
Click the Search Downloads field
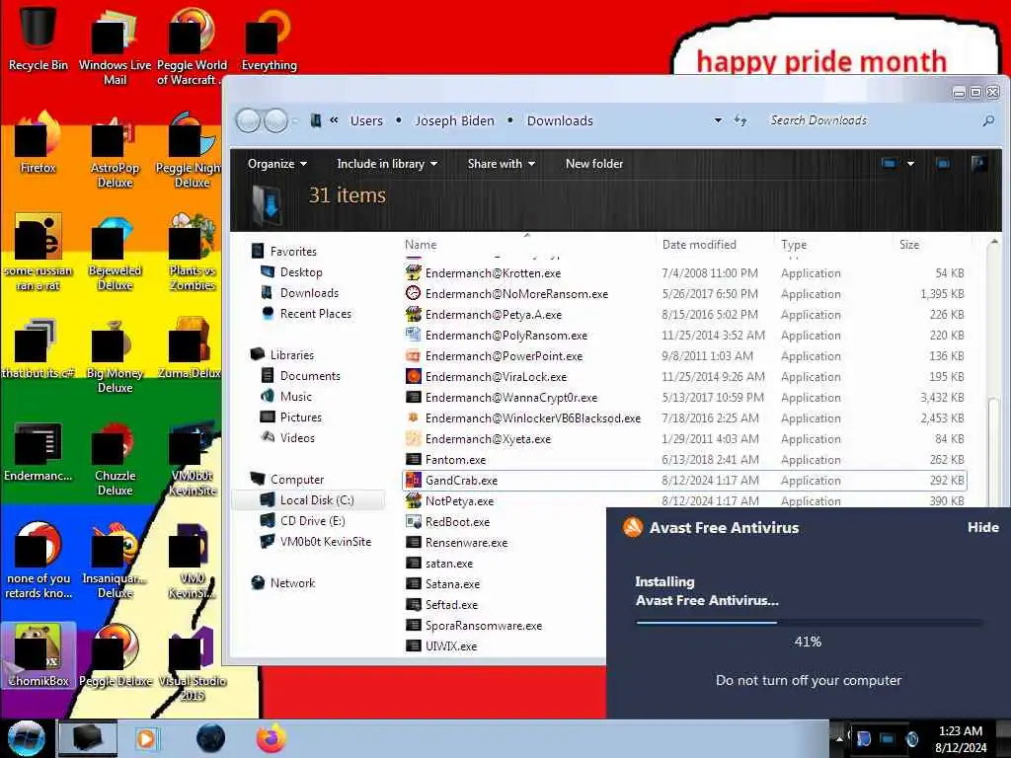[871, 120]
